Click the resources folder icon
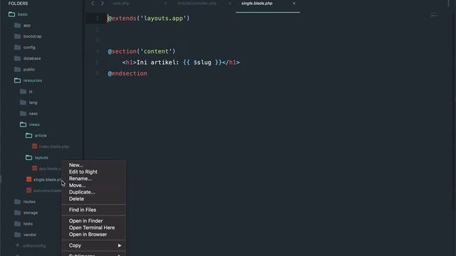The image size is (456, 256). click(17, 80)
